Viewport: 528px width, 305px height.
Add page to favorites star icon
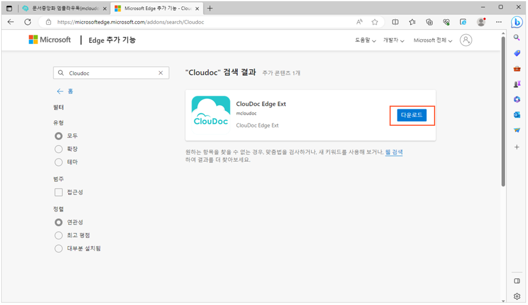[375, 22]
